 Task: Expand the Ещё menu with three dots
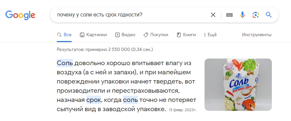pos(210,35)
